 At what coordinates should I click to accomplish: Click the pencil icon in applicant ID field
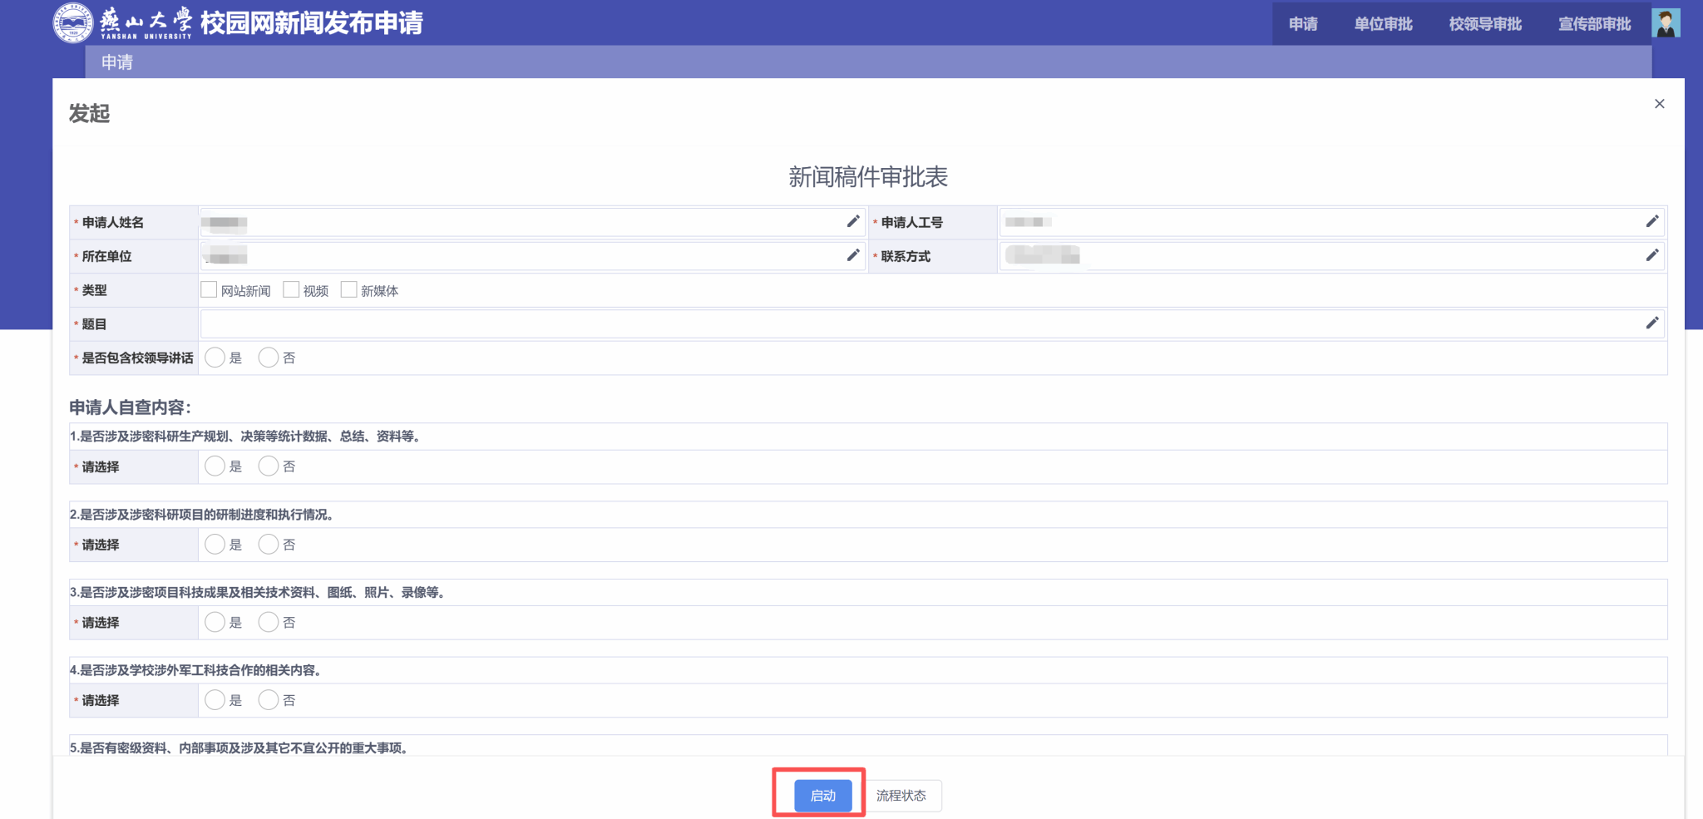click(1651, 221)
